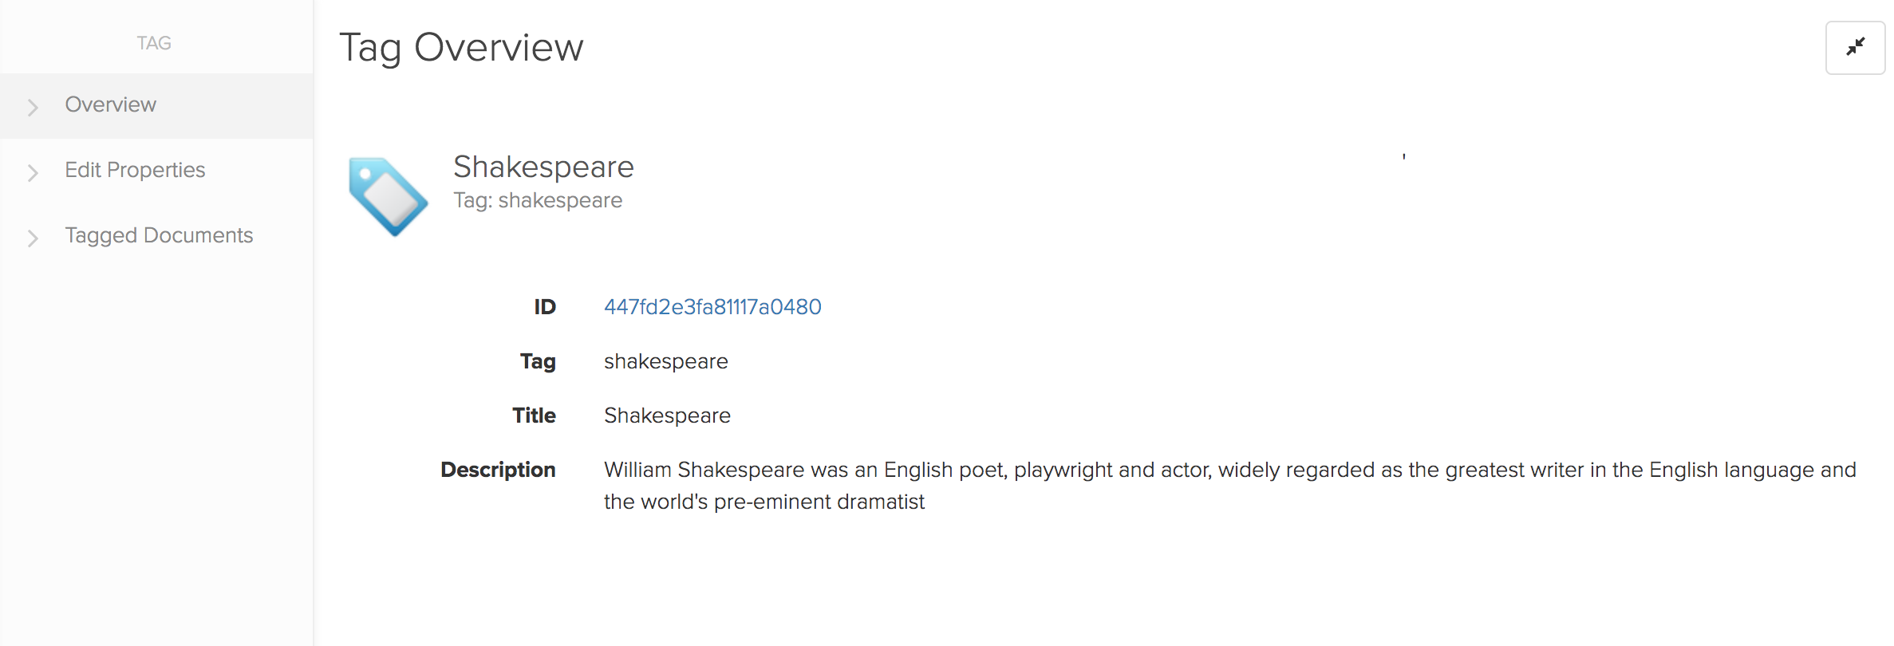Select Edit Properties in the left panel
This screenshot has height=646, width=1894.
coord(135,170)
